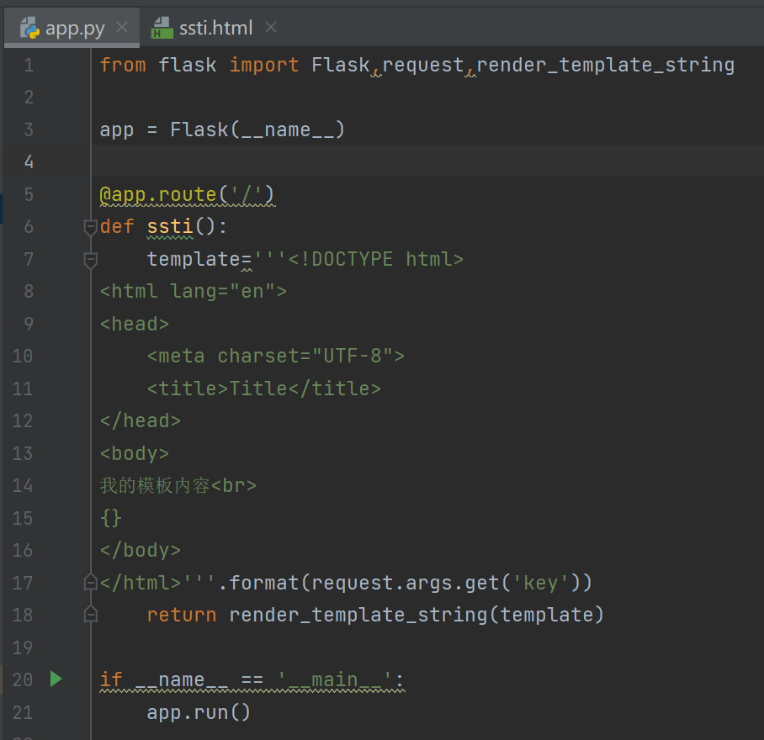Click the 我的模板内容<br> line
The height and width of the screenshot is (740, 764).
178,486
